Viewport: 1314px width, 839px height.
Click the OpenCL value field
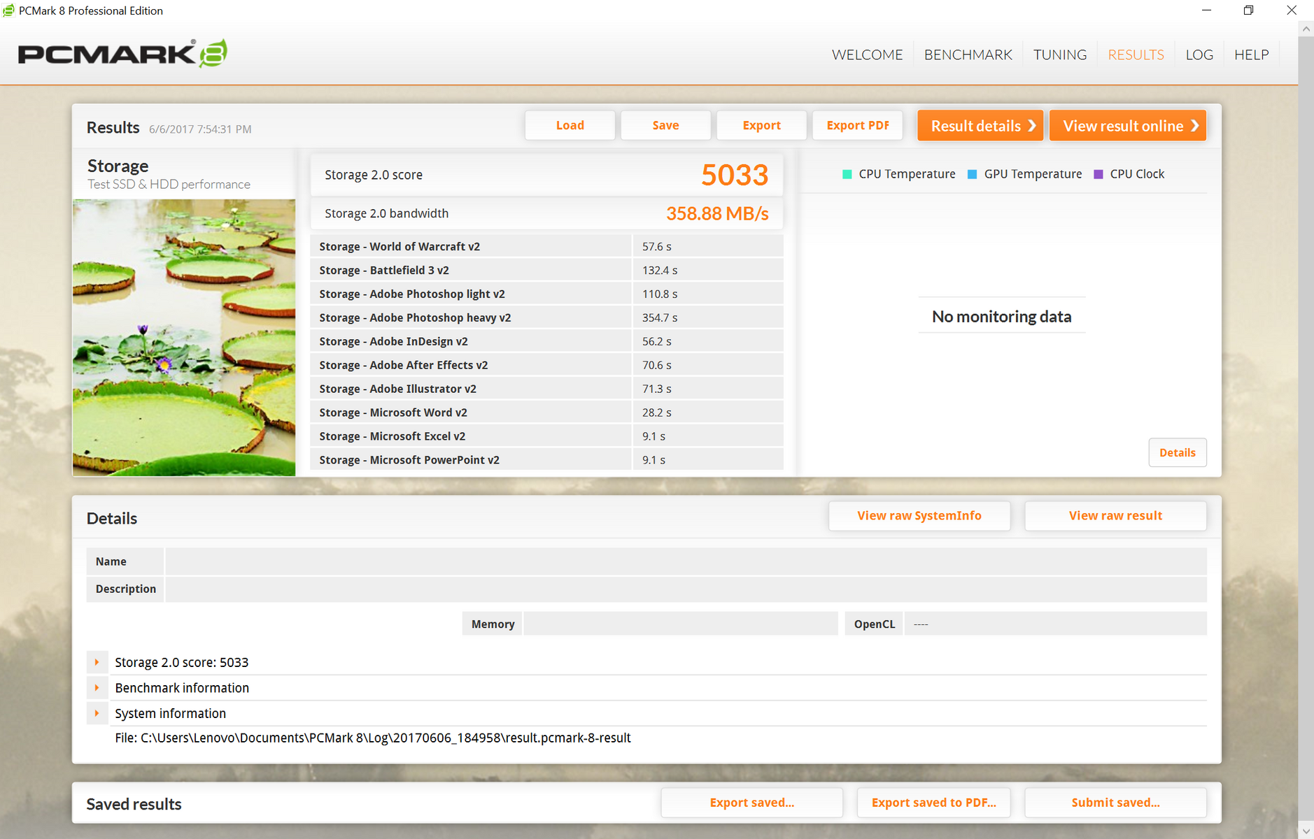[1055, 624]
